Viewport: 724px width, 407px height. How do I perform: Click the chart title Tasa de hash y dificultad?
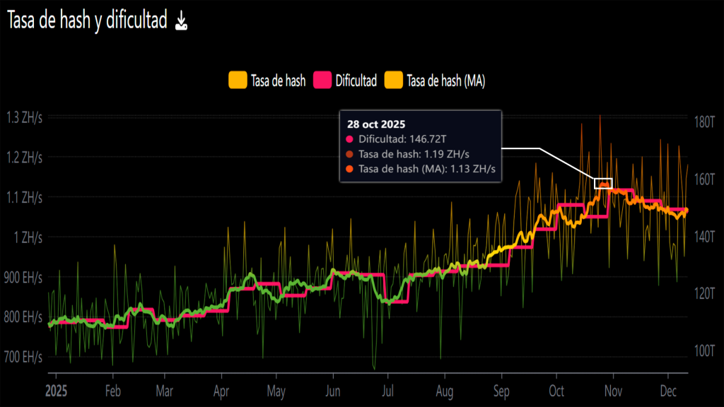click(86, 22)
